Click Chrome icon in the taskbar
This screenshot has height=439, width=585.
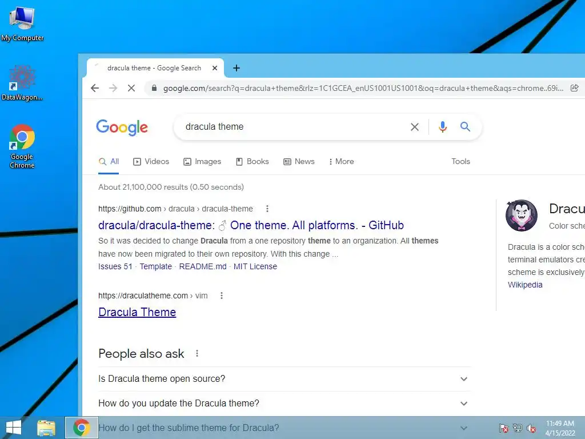click(81, 428)
